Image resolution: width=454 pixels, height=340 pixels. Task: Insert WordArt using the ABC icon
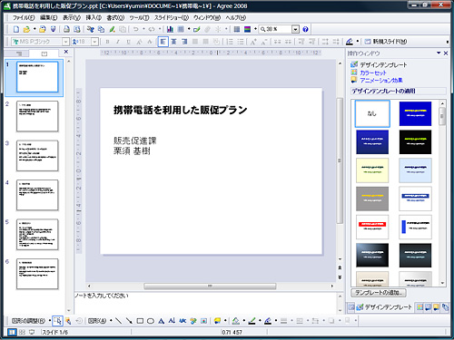[183, 321]
